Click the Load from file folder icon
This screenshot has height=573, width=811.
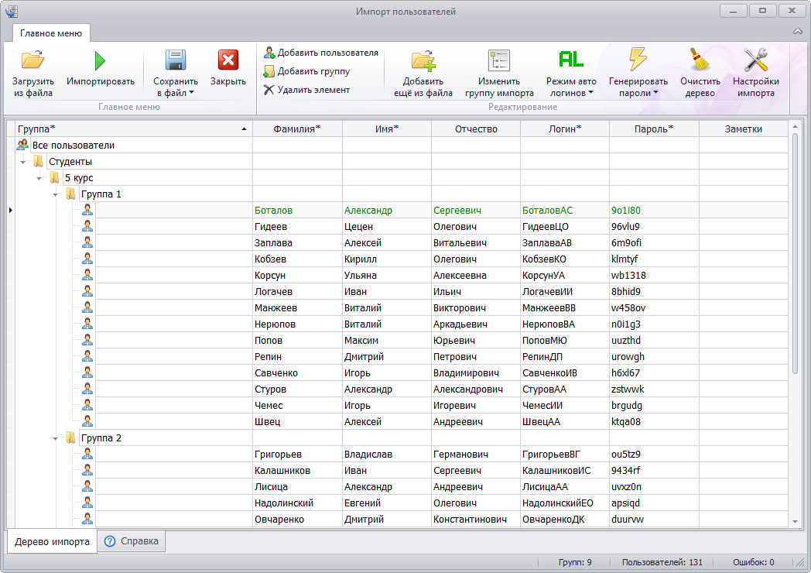pos(33,60)
